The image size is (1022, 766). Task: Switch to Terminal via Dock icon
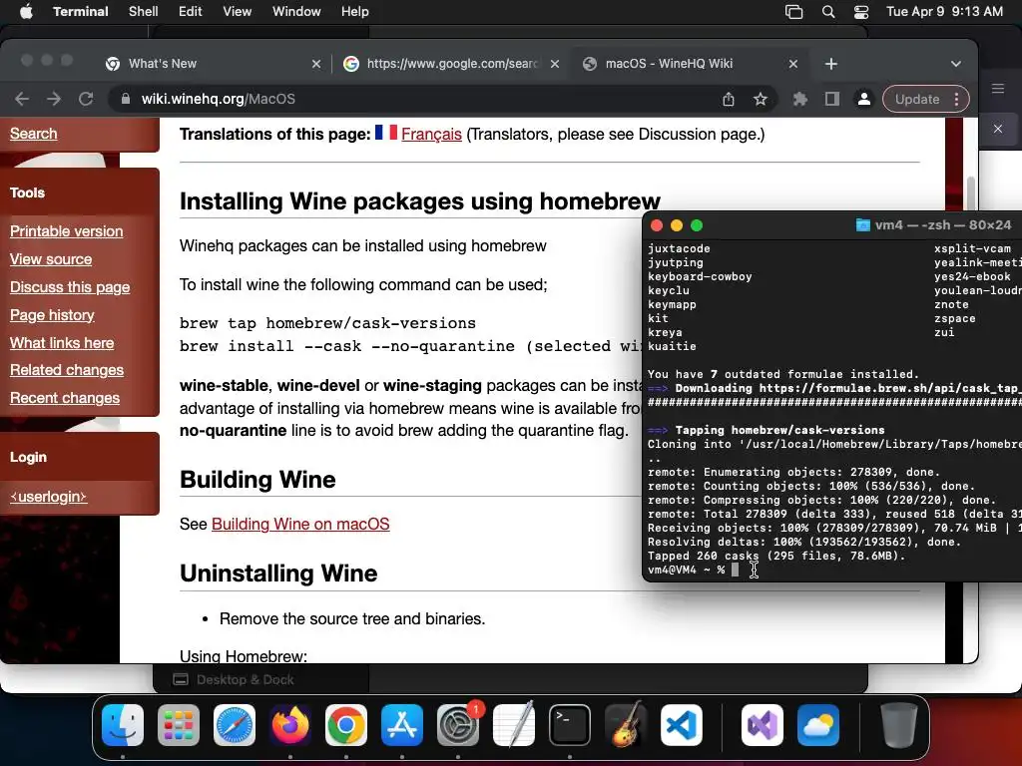point(570,725)
